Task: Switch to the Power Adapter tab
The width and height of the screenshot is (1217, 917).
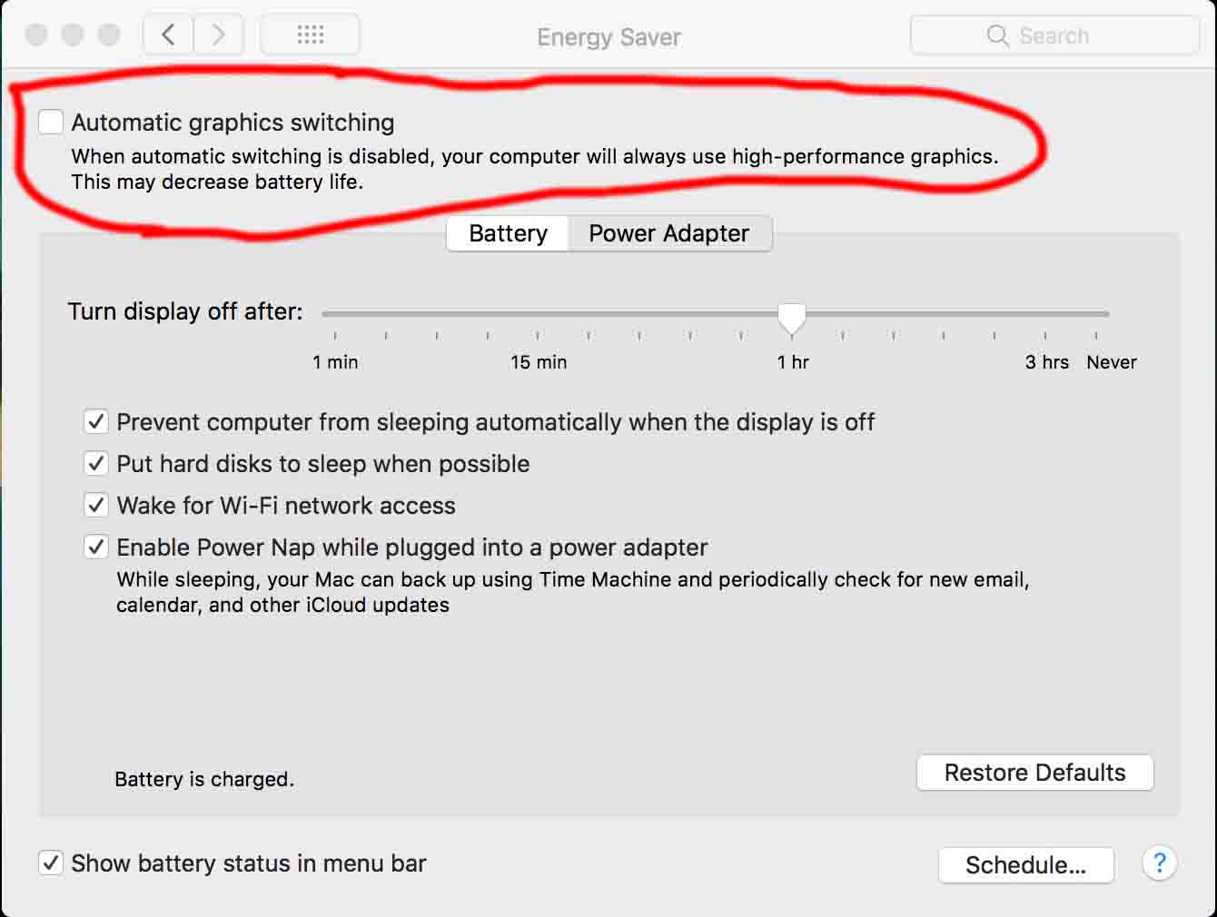Action: coord(669,233)
